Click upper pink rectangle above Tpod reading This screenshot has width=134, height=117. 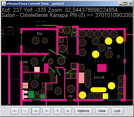[x=25, y=84]
